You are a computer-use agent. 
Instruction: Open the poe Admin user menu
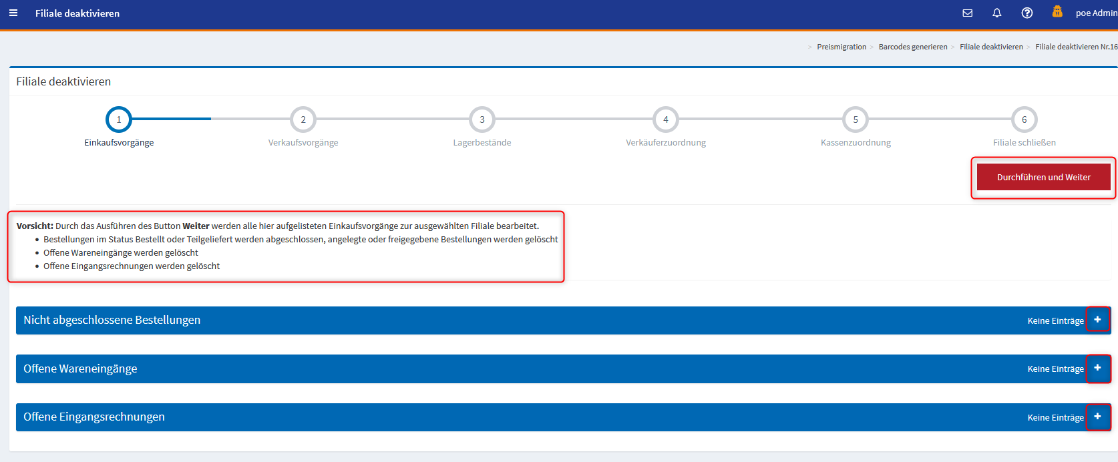(x=1095, y=13)
